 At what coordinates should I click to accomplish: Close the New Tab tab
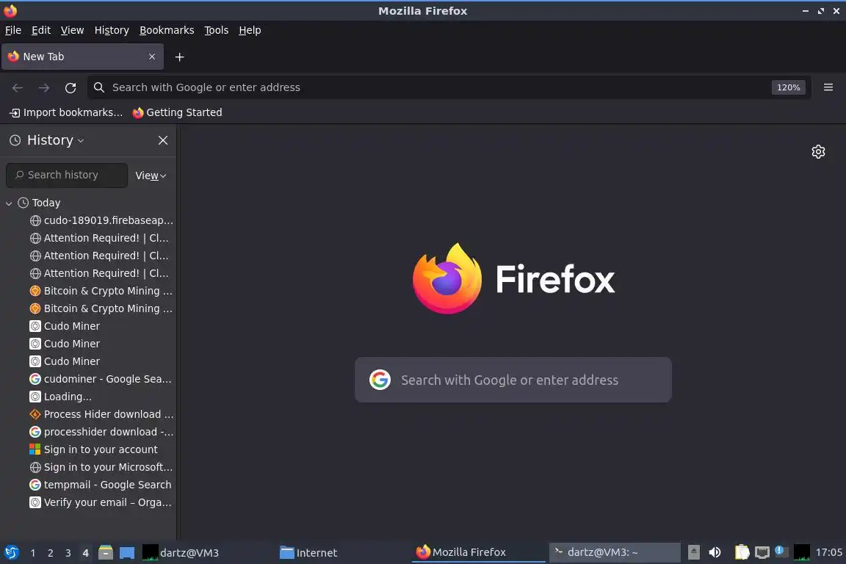pos(152,57)
